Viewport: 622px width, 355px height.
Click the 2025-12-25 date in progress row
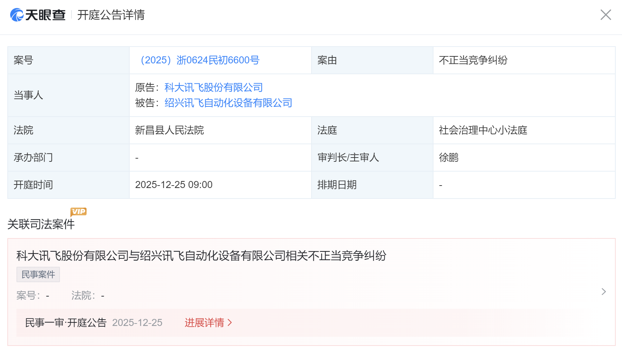click(x=137, y=322)
